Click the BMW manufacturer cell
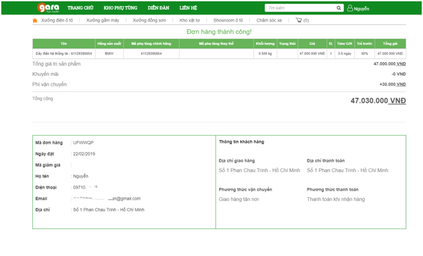423x256 pixels. coord(110,54)
